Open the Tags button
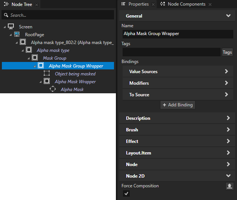Image resolution: width=237 pixels, height=200 pixels. 227,52
